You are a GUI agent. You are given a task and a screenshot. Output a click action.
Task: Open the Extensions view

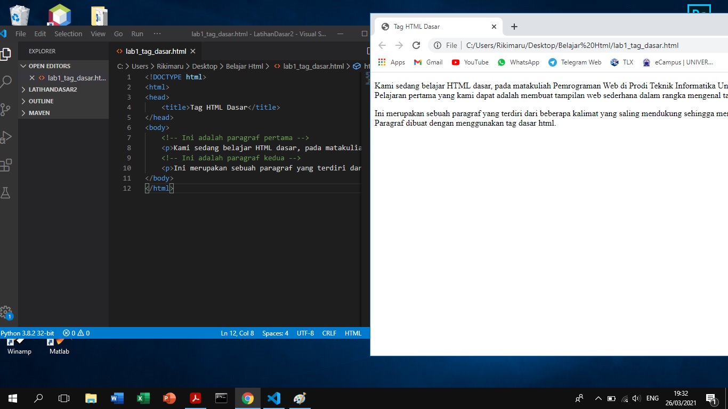(6, 165)
